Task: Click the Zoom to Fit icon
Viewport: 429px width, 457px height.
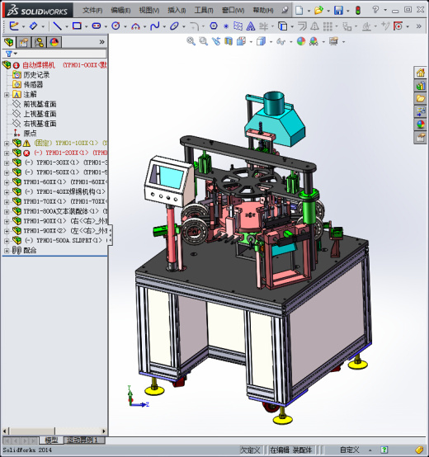Action: [191, 41]
